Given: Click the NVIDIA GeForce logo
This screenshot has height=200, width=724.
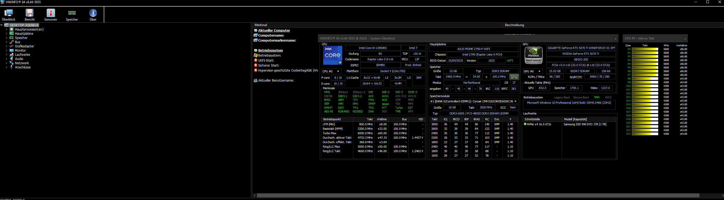Looking at the screenshot, I should 534,55.
